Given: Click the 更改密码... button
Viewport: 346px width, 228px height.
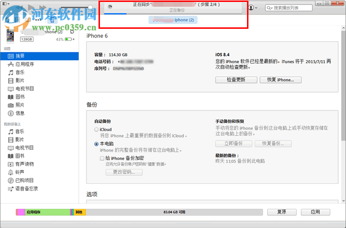Looking at the screenshot, I should tap(124, 172).
